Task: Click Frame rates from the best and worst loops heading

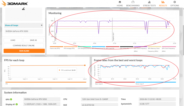Action: (x=118, y=60)
